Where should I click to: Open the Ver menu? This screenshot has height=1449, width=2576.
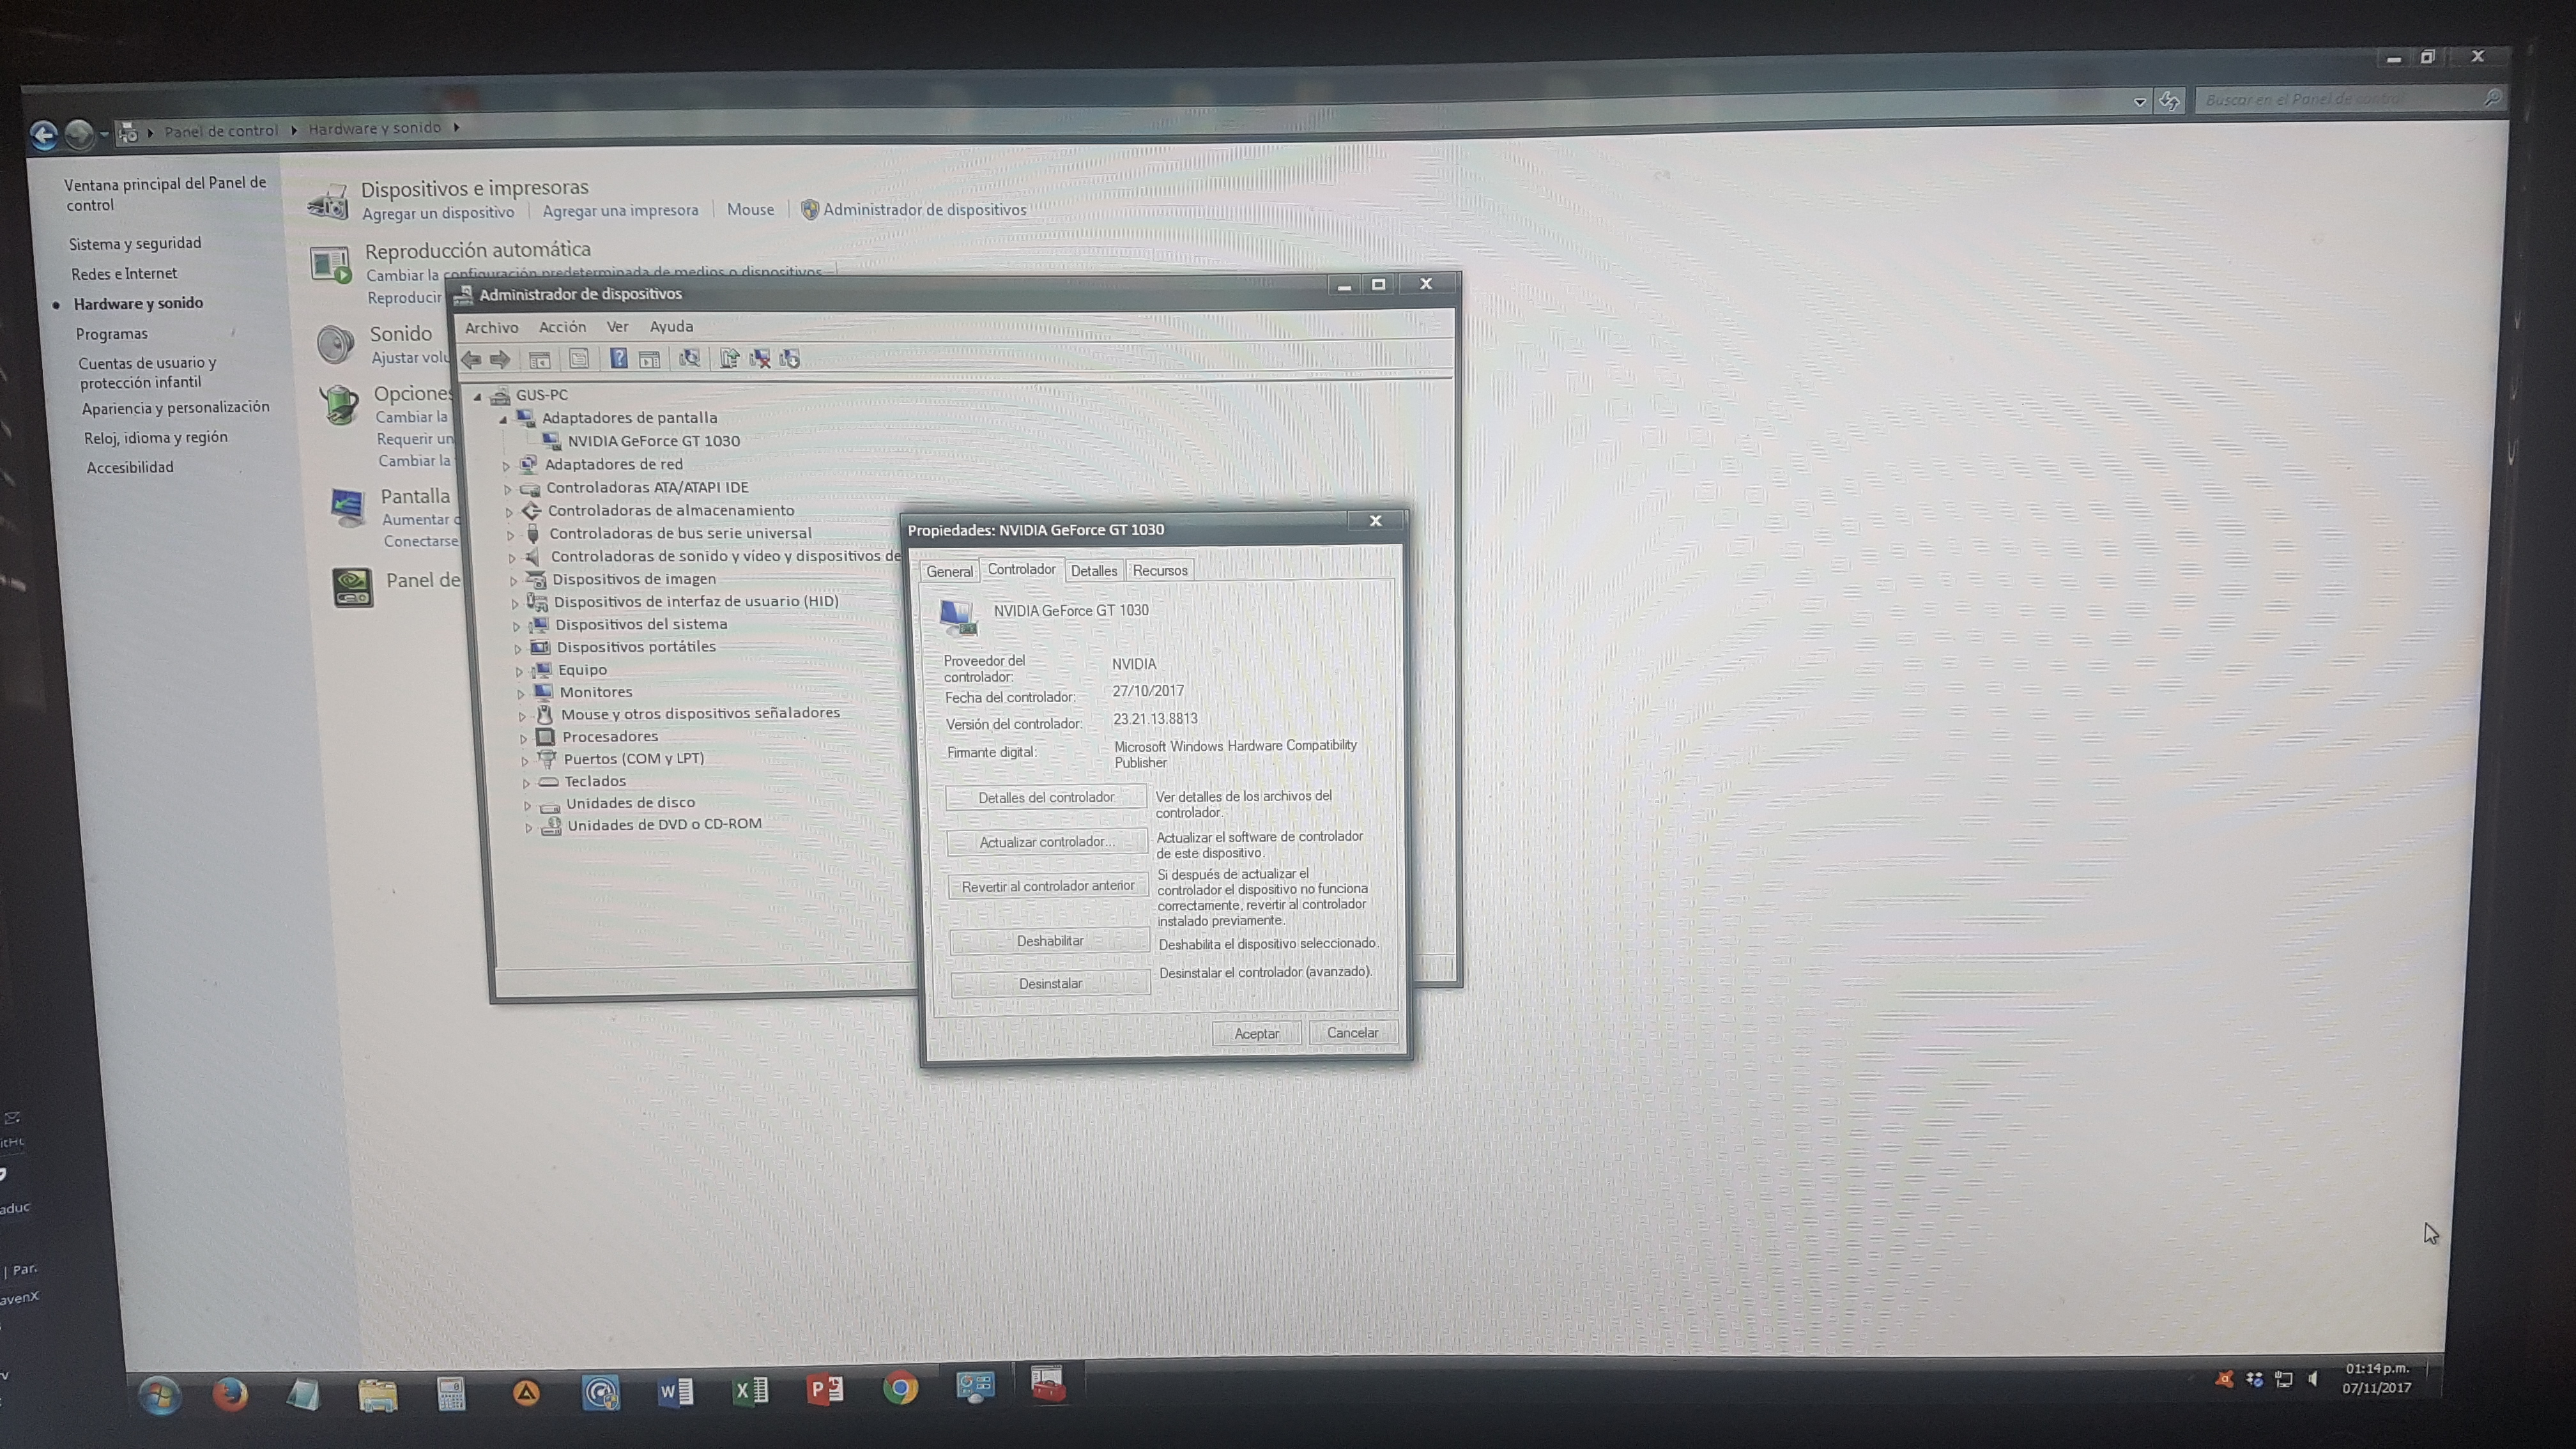click(618, 327)
